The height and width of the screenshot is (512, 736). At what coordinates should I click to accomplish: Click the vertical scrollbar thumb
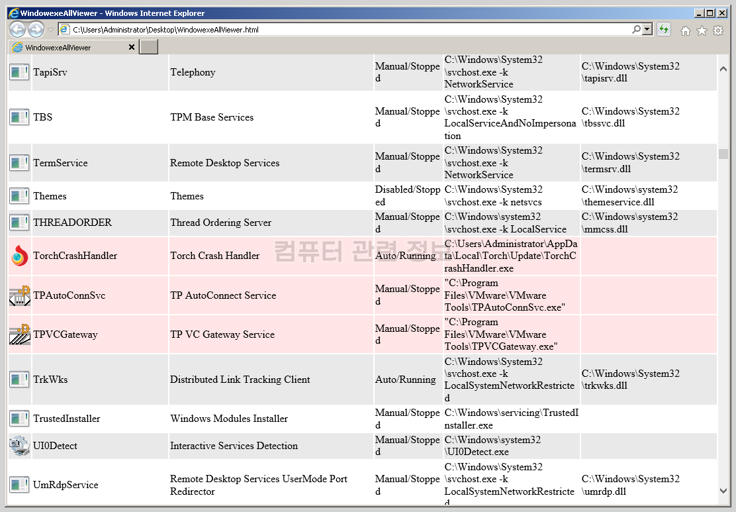[x=723, y=154]
